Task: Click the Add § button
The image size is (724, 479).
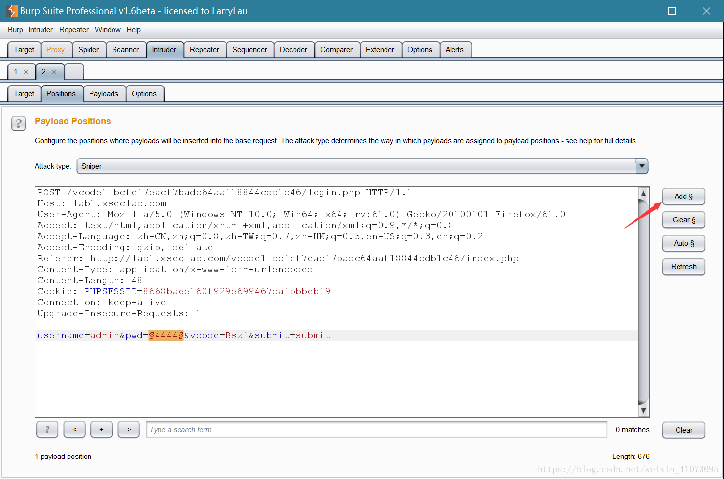Action: tap(683, 196)
